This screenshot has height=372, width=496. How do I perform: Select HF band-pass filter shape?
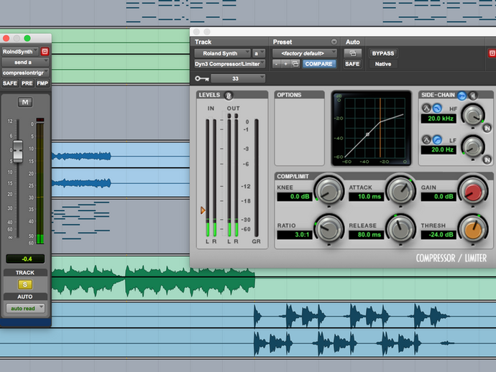point(426,108)
